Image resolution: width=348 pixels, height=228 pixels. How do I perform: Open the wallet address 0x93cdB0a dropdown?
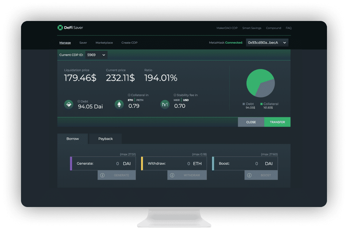267,43
